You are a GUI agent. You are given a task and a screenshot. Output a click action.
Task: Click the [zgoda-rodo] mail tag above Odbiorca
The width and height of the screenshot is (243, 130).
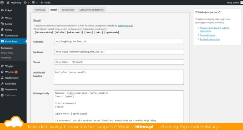click(112, 32)
